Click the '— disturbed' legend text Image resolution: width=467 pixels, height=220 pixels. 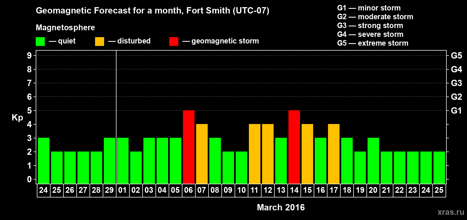tap(129, 41)
